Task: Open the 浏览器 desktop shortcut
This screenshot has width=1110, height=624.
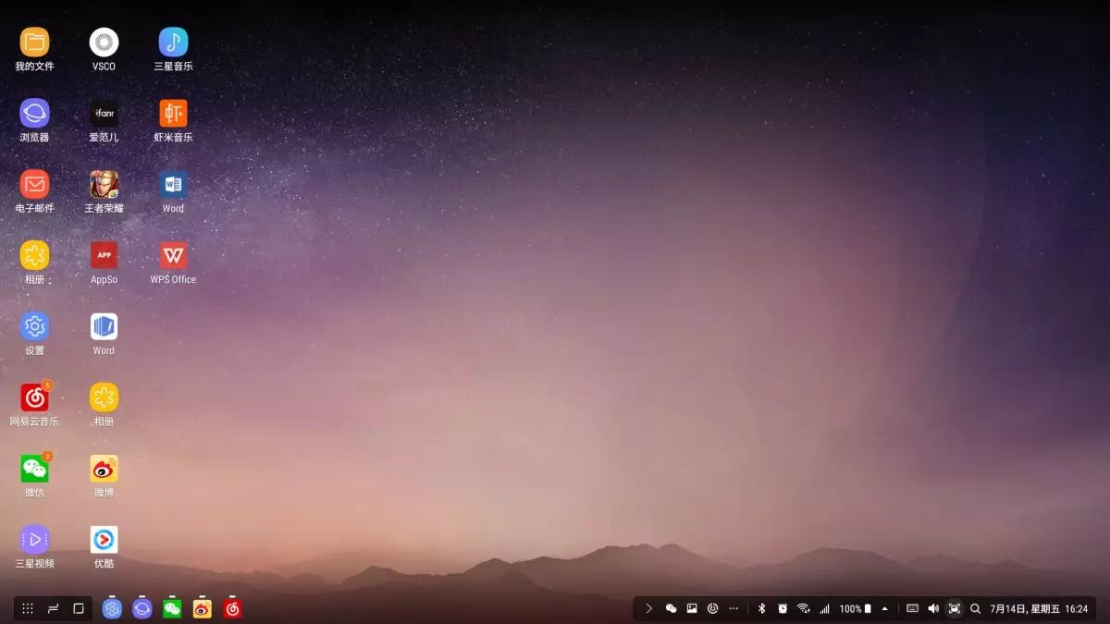Action: 34,113
